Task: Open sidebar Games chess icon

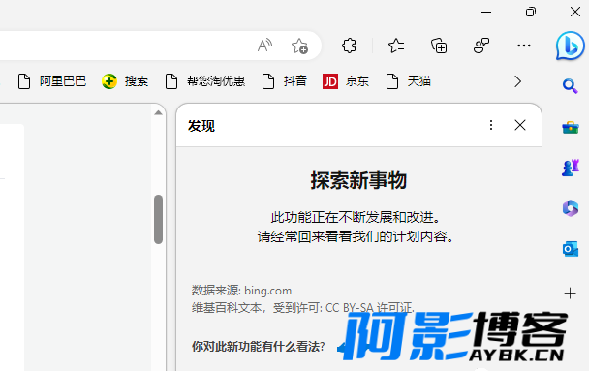Action: (571, 168)
